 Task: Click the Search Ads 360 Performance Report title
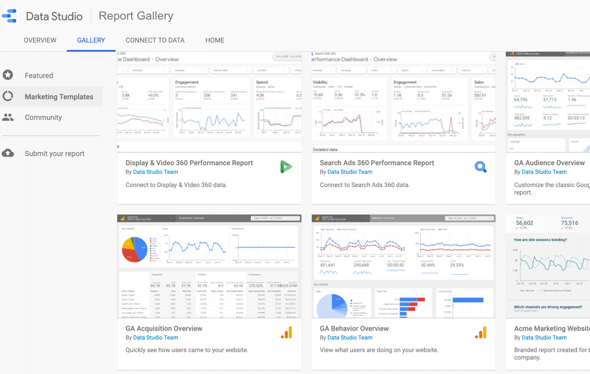[x=377, y=163]
